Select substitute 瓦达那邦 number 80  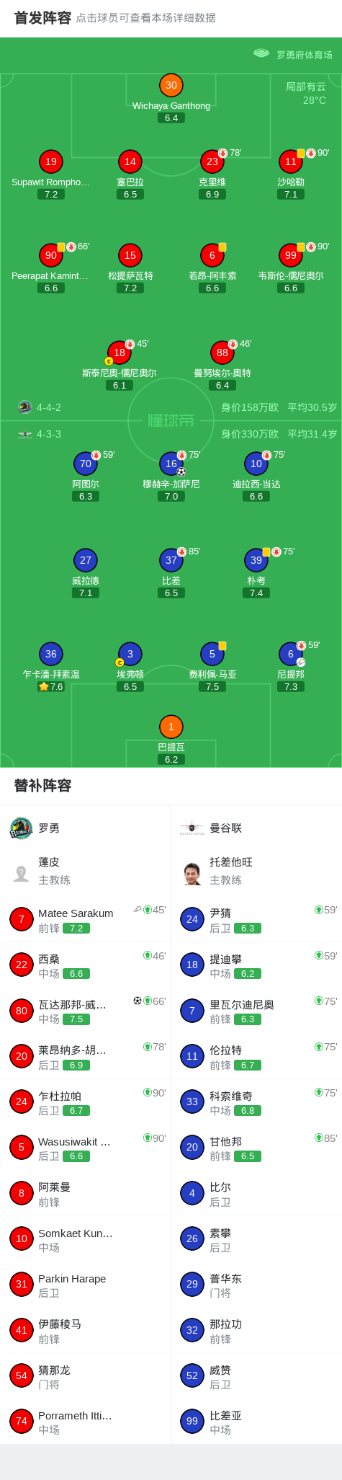coord(86,1011)
